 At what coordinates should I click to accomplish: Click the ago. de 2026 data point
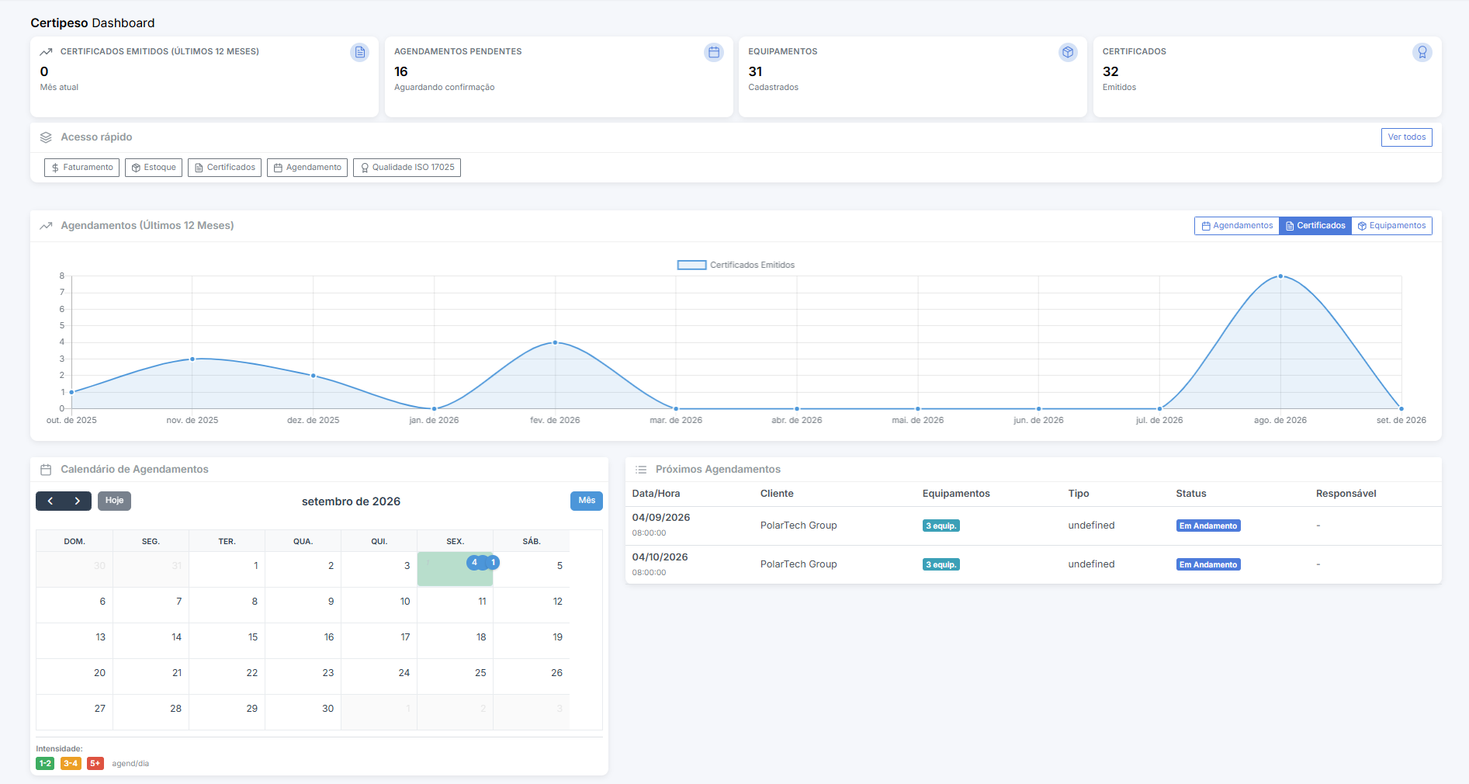coord(1280,276)
